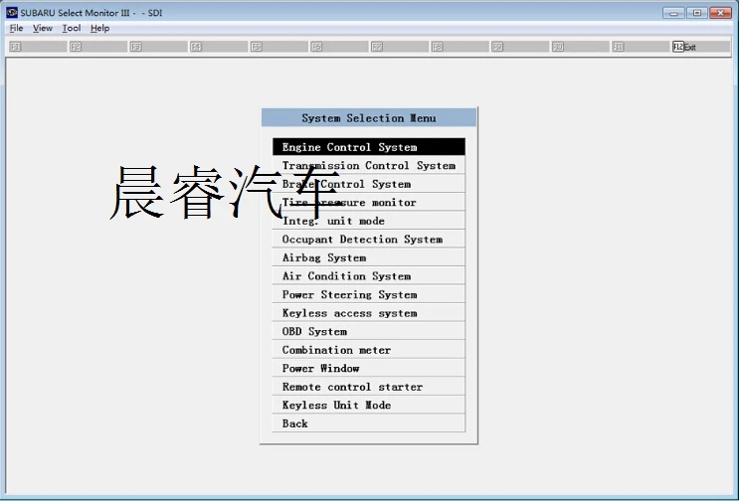Choose Keyless Unit Mode
Image resolution: width=740 pixels, height=501 pixels.
tap(369, 405)
